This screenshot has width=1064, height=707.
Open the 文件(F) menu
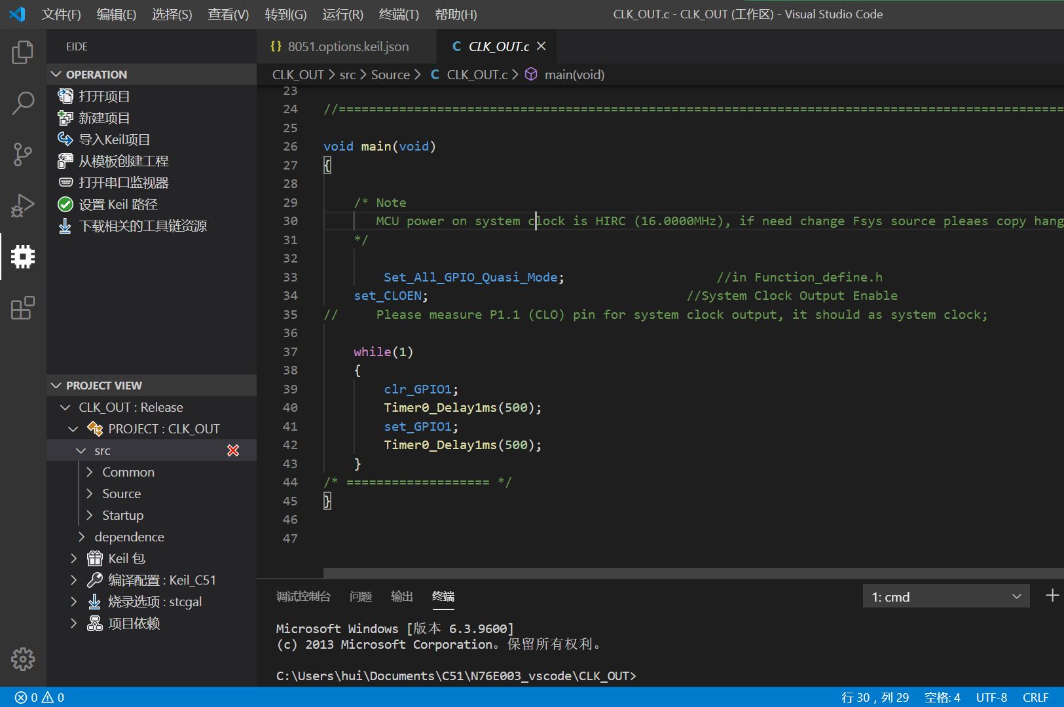point(62,14)
